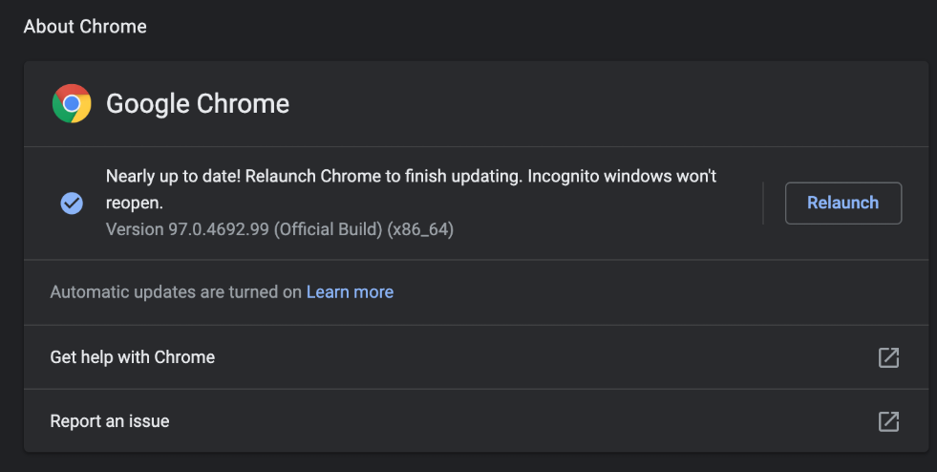Click the About Chrome heading
The width and height of the screenshot is (937, 472).
85,27
